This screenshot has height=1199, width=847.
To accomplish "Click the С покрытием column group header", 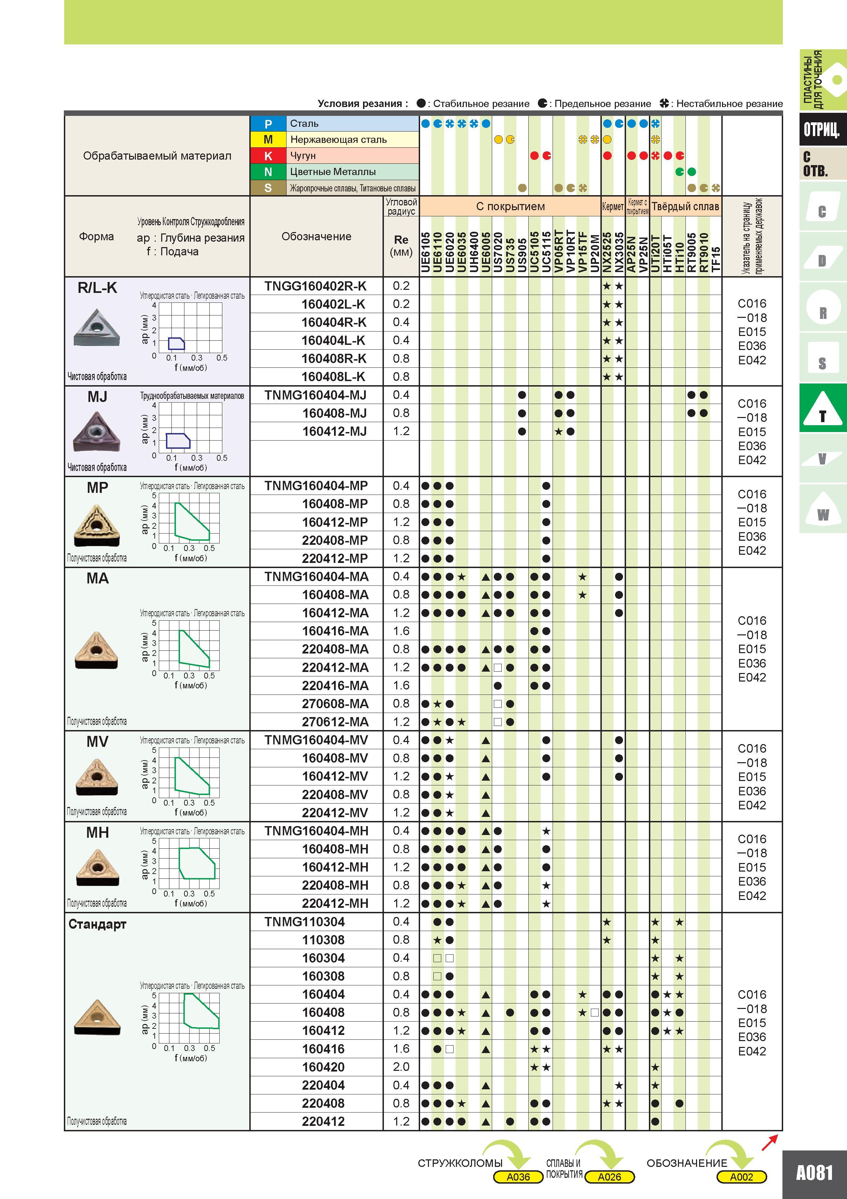I will pos(510,206).
